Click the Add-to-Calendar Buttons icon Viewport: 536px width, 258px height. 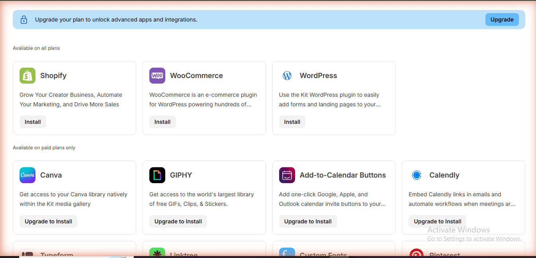coord(287,175)
